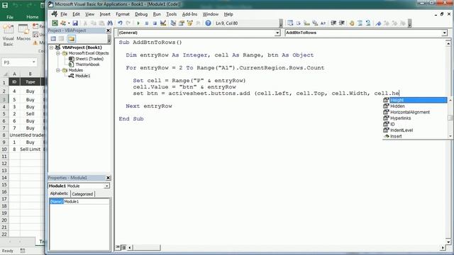Click View Code icon in Project pane
The image size is (454, 255).
tap(53, 39)
